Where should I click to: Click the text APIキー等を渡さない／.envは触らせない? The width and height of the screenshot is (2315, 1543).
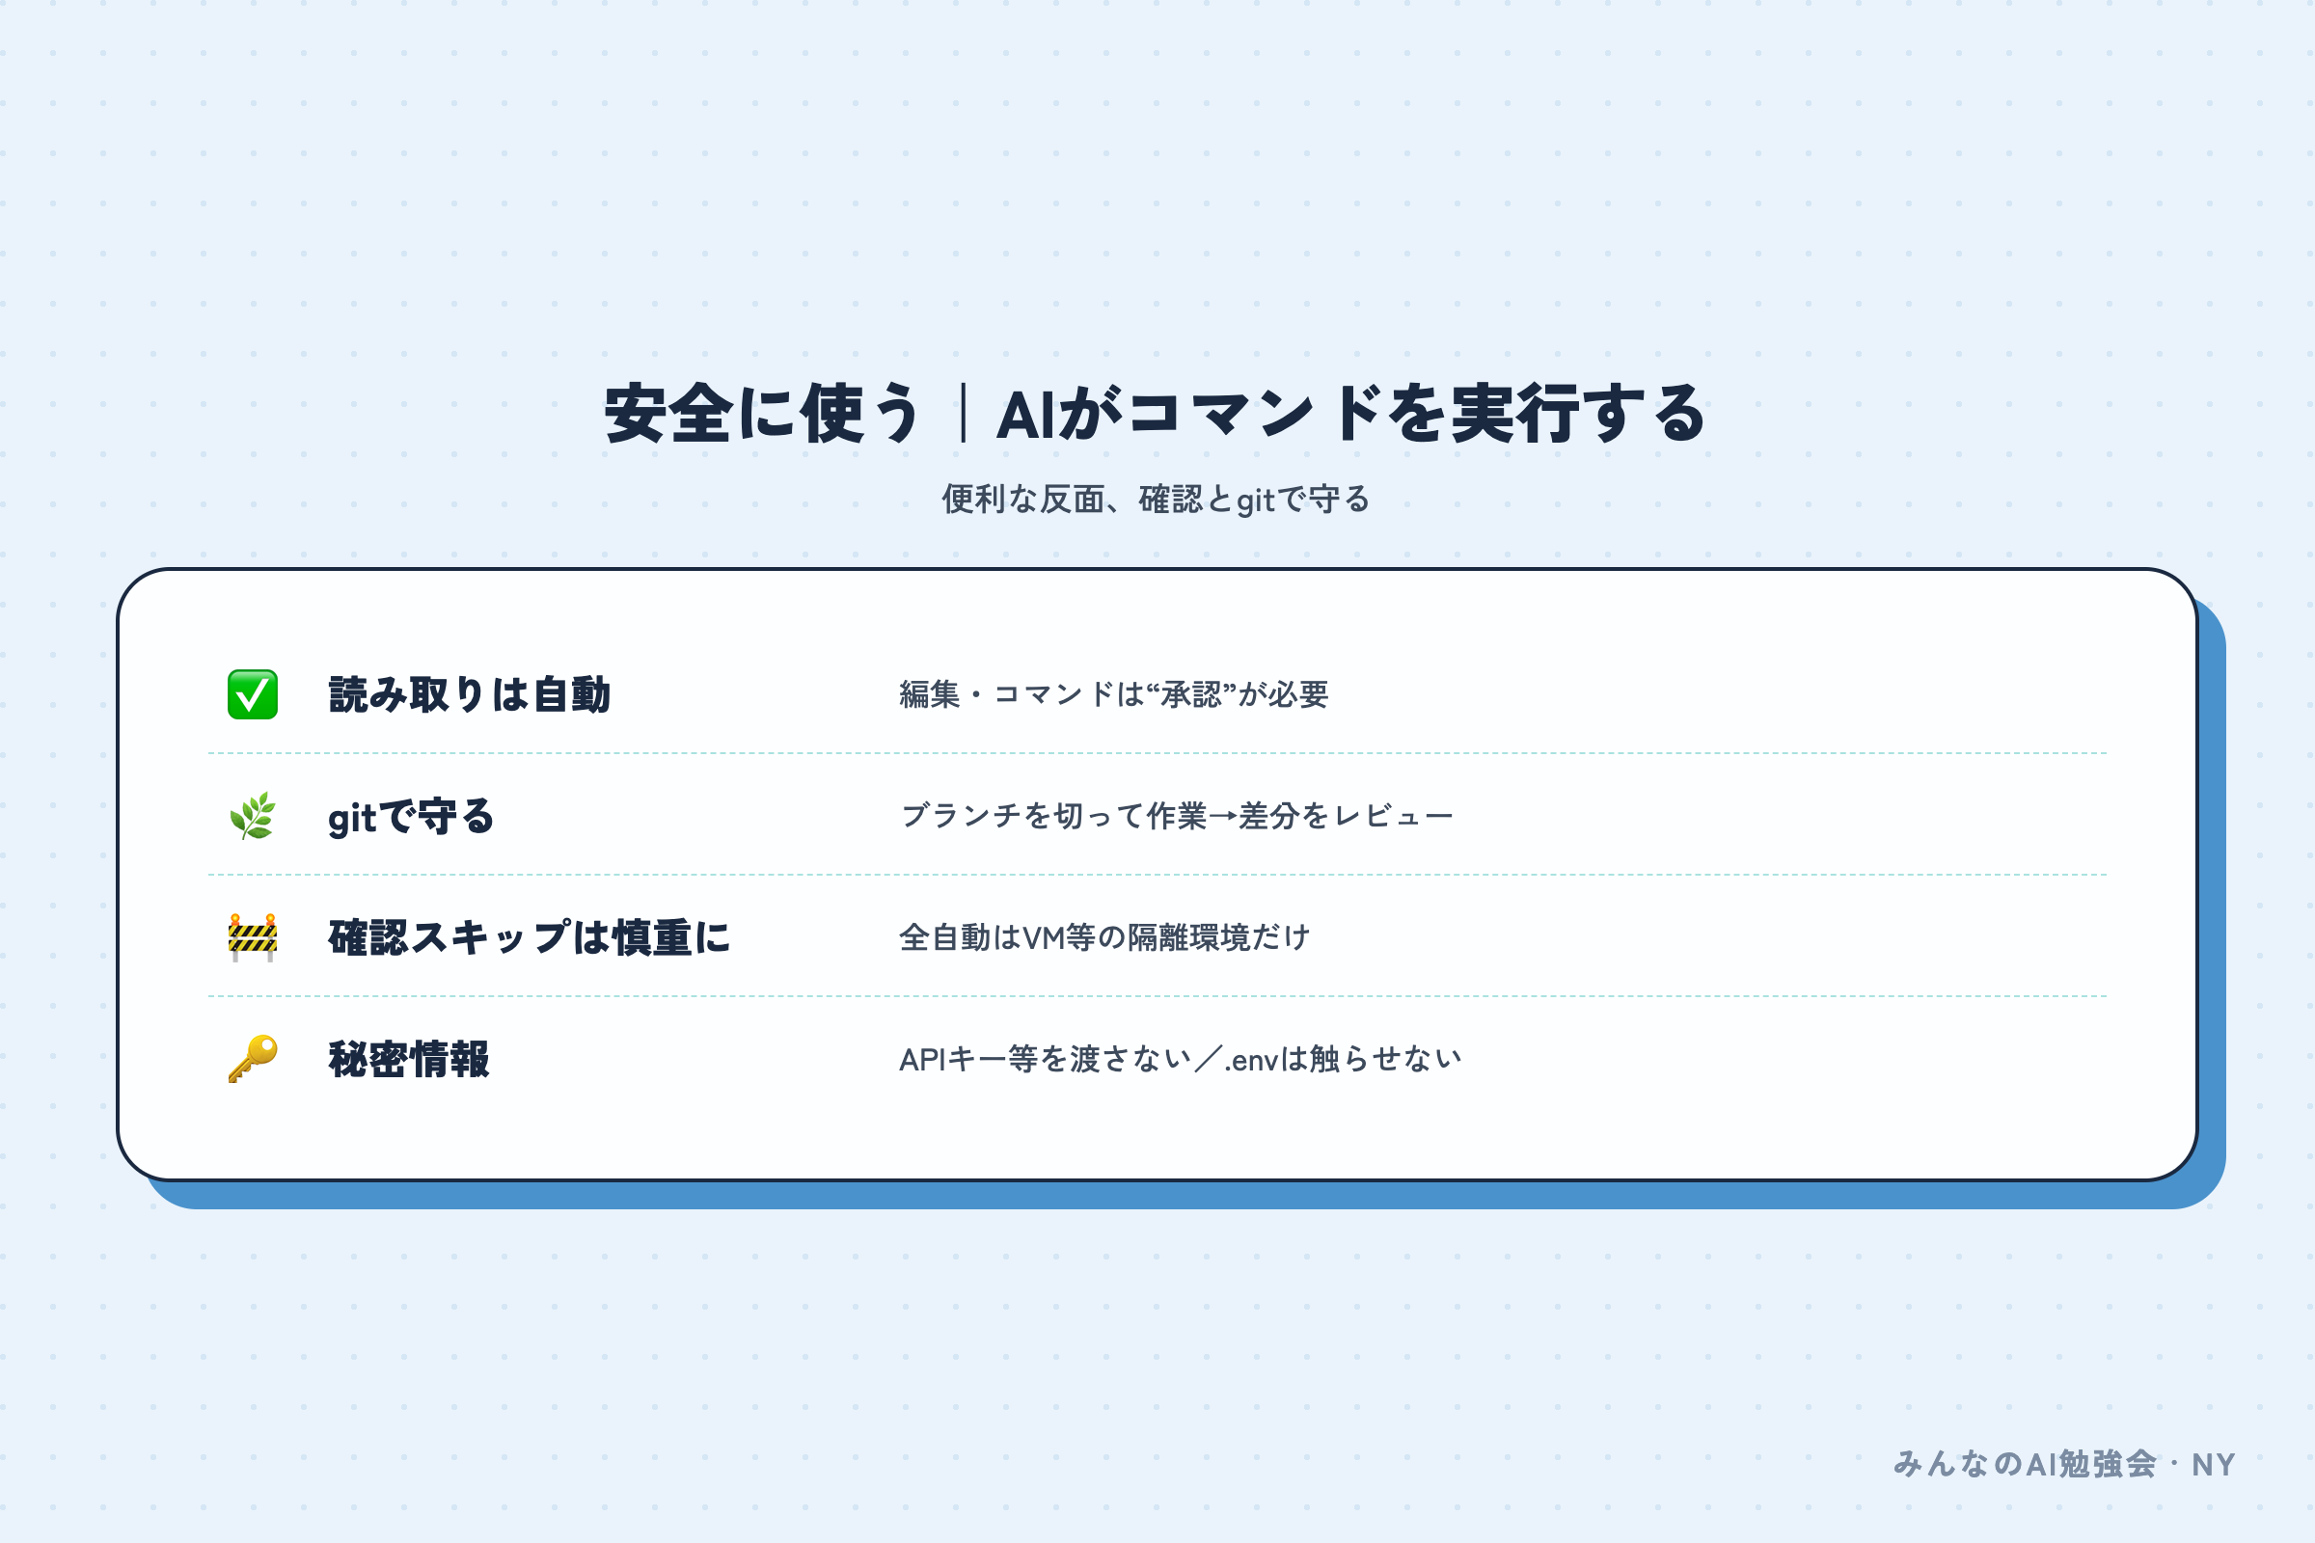pos(1180,1059)
